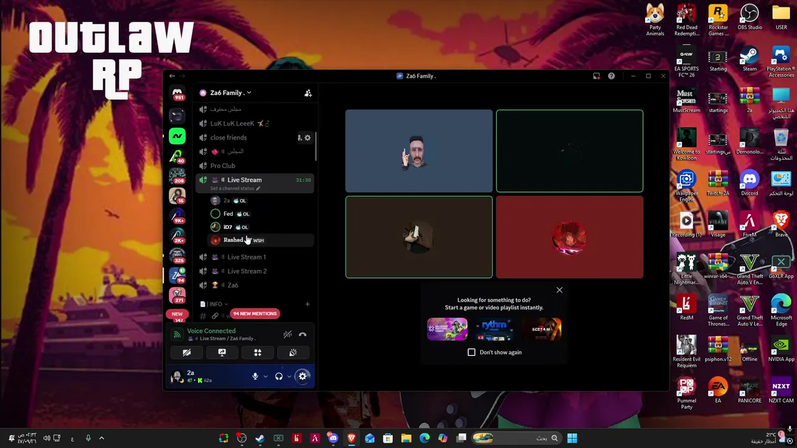This screenshot has height=448, width=797.
Task: Collapse the INFO channel category
Action: (213, 304)
